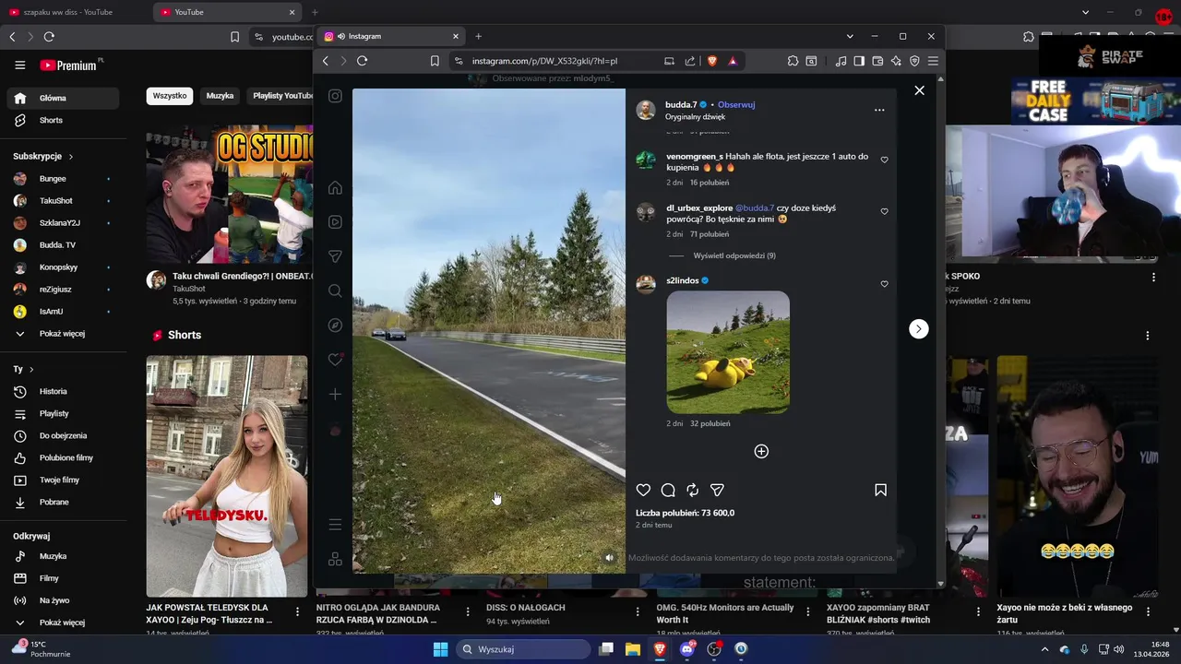Open Reels icon in Instagram sidebar

click(x=335, y=222)
